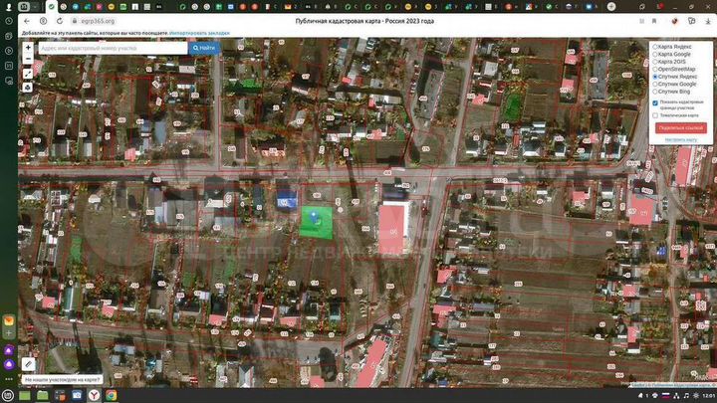This screenshot has width=717, height=403.
Task: Zoom in the map with plus button
Action: [28, 47]
